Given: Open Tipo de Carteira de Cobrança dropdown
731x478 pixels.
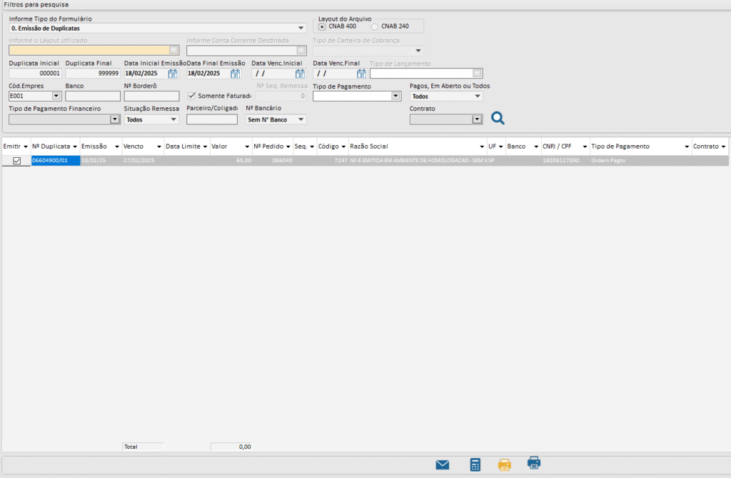Looking at the screenshot, I should 418,51.
